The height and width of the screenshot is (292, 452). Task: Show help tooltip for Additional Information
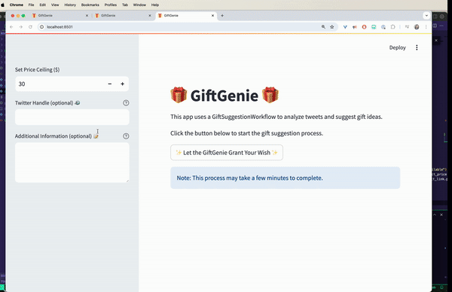[126, 136]
